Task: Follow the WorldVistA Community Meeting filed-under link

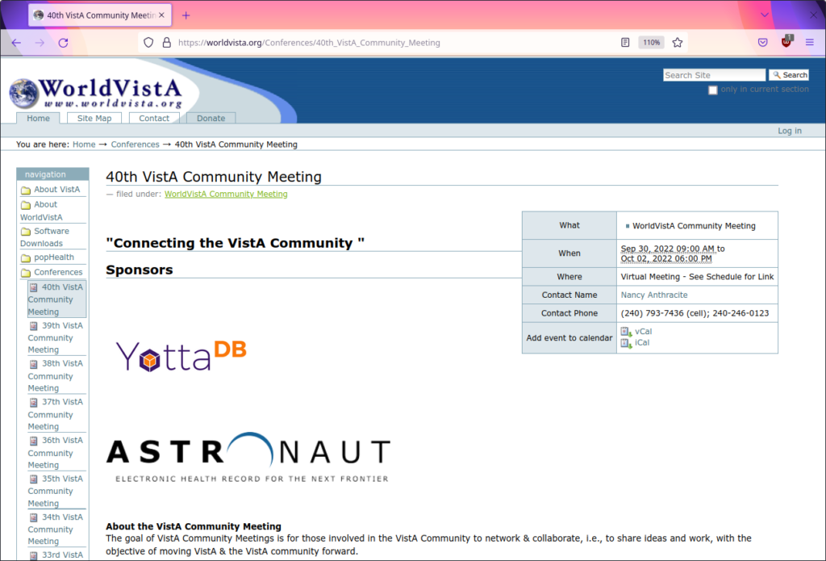Action: point(226,195)
